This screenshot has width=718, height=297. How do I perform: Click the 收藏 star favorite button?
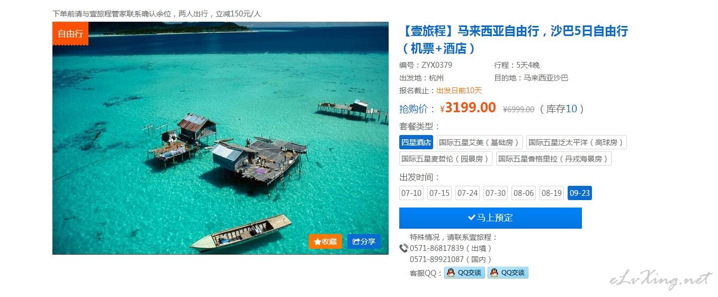tap(325, 241)
